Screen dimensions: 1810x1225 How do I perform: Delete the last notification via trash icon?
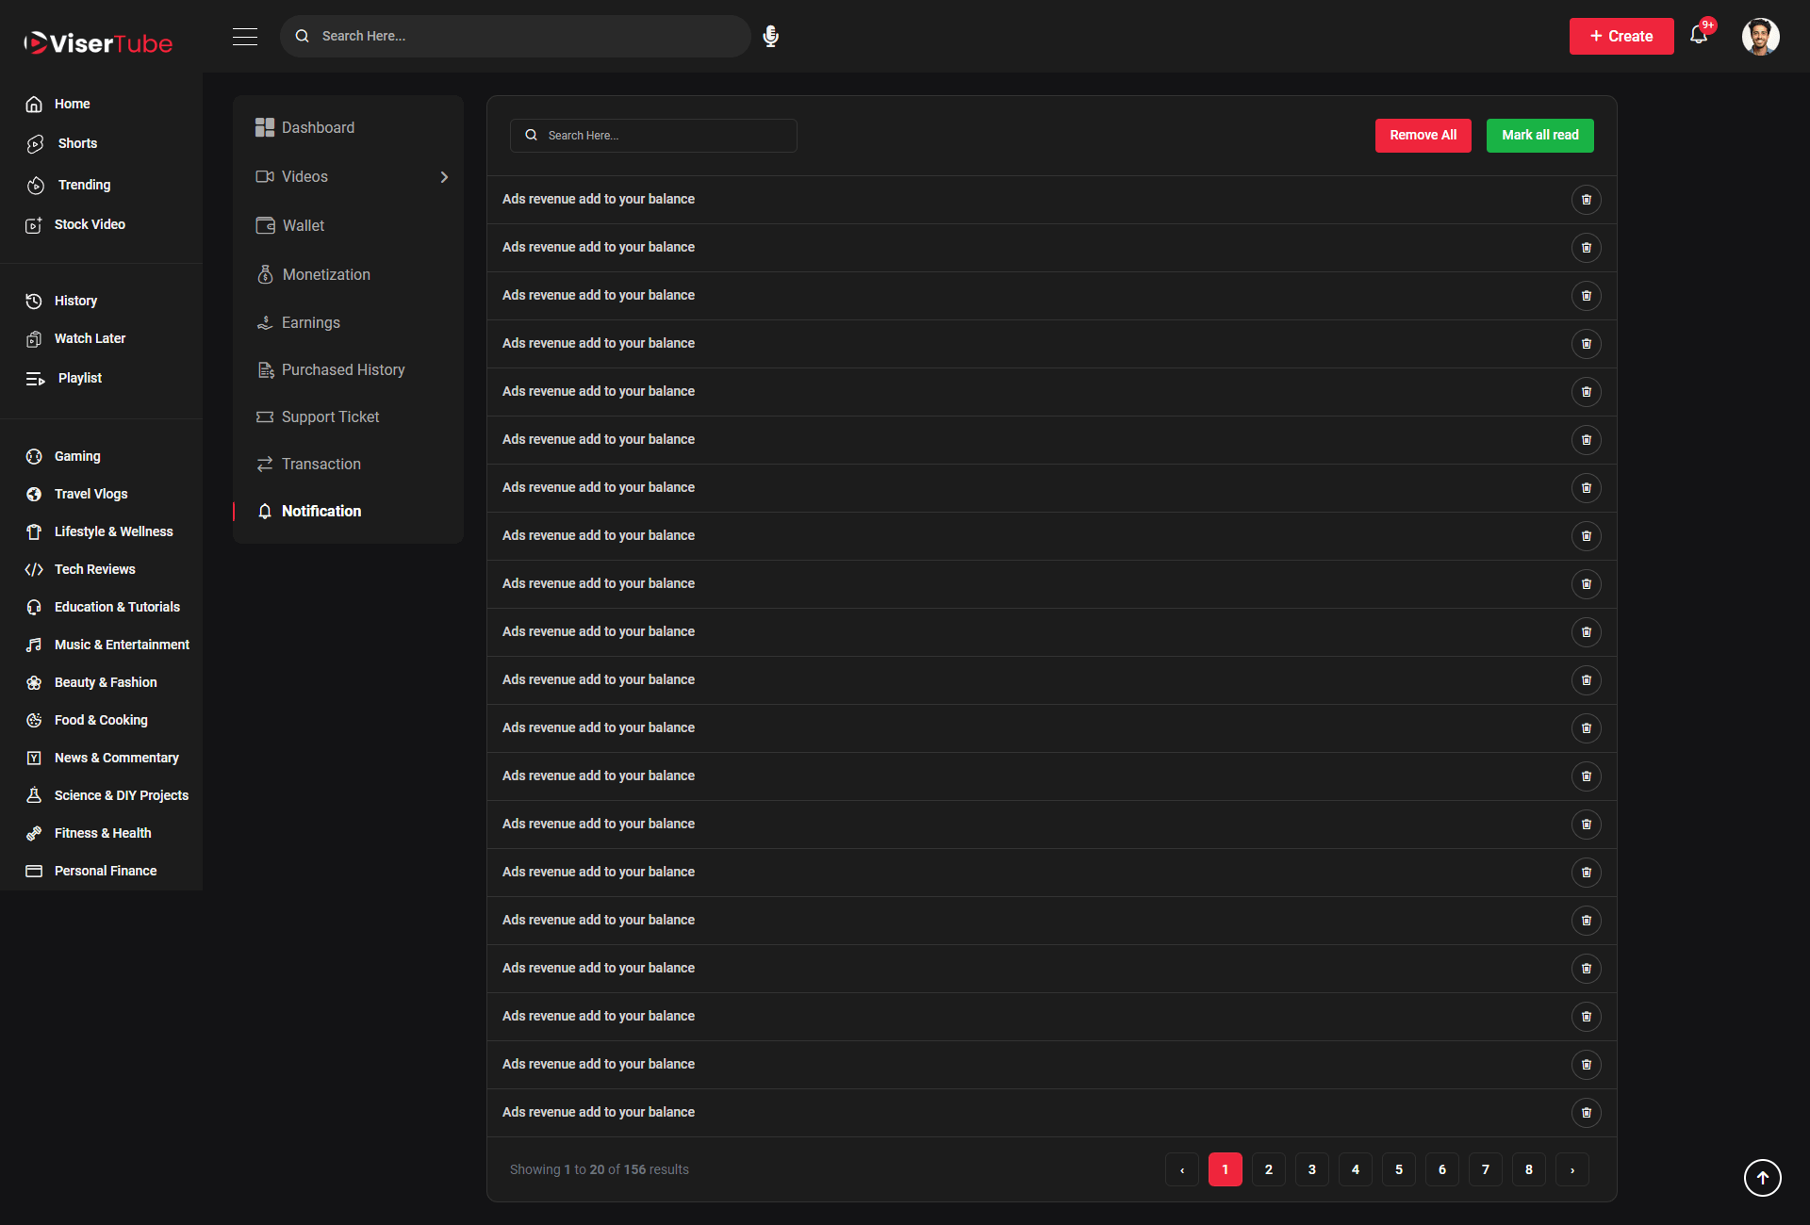[x=1587, y=1113]
